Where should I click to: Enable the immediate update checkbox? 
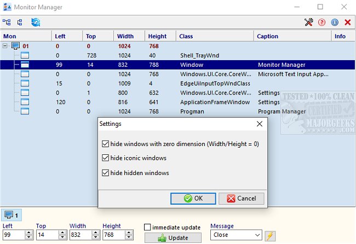(148, 227)
